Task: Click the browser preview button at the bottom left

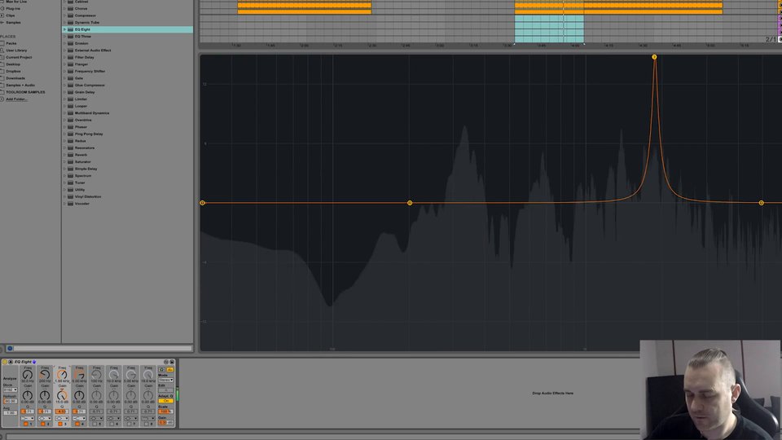Action: pos(10,348)
